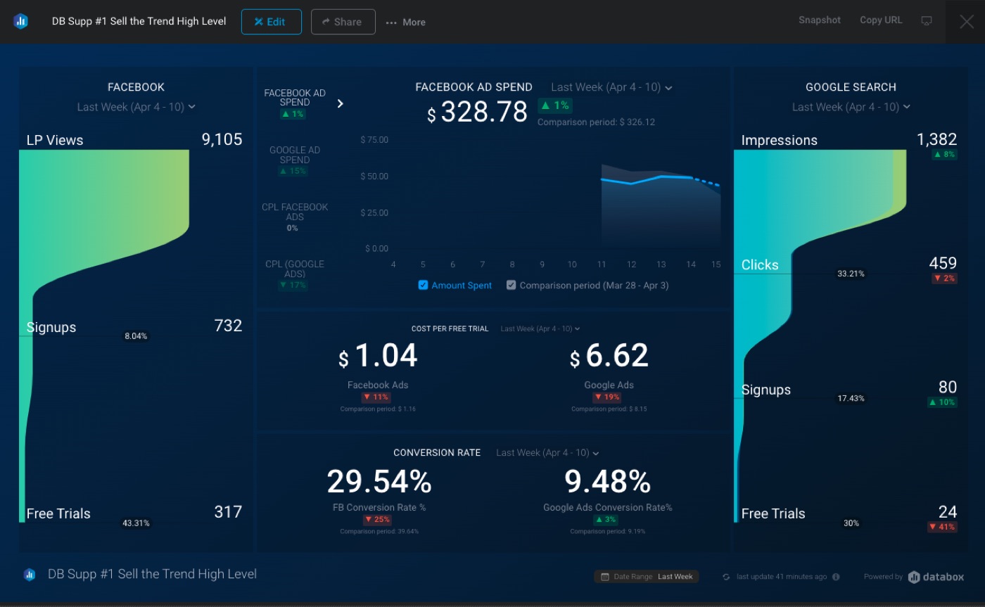
Task: Click the databox logo in the footer
Action: (936, 577)
